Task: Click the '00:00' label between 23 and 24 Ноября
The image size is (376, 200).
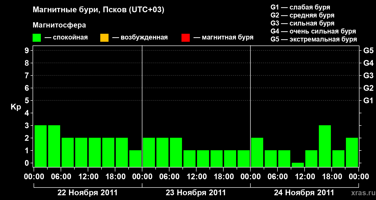Action: click(250, 177)
